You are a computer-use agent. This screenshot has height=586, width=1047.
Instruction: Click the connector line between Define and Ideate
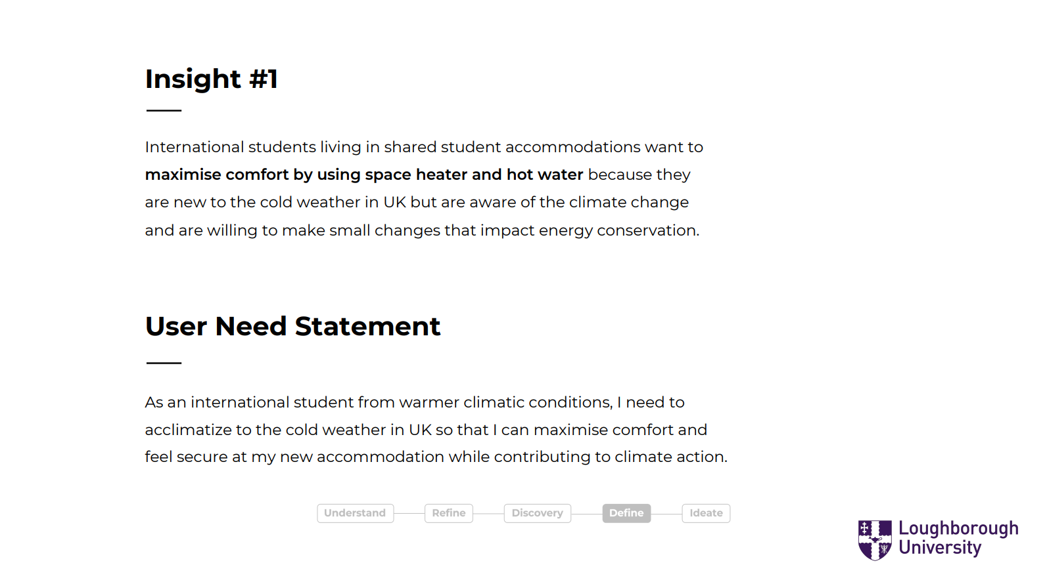(666, 513)
